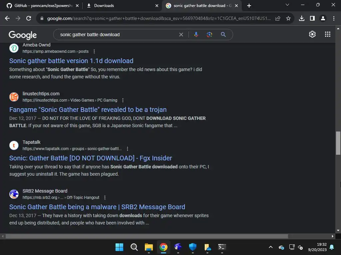The width and height of the screenshot is (341, 255).
Task: Click the Tapatalk site name
Action: (x=32, y=142)
